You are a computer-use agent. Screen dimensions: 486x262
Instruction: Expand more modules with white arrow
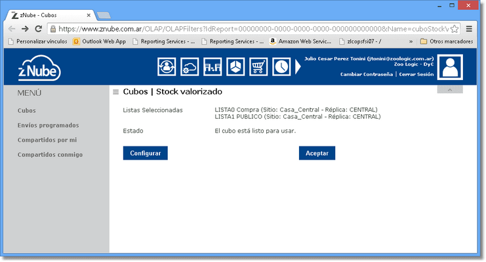tap(298, 67)
